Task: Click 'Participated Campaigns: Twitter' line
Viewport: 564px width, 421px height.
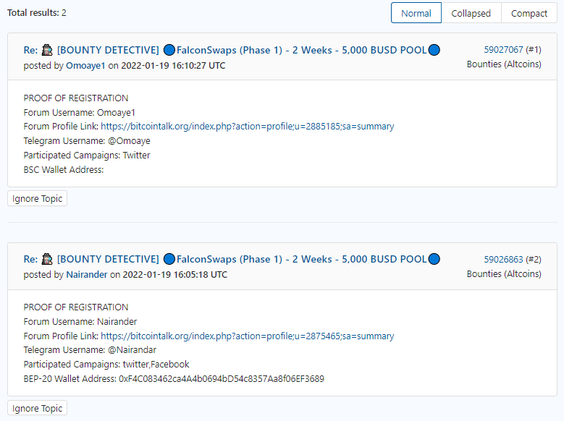Action: [87, 156]
